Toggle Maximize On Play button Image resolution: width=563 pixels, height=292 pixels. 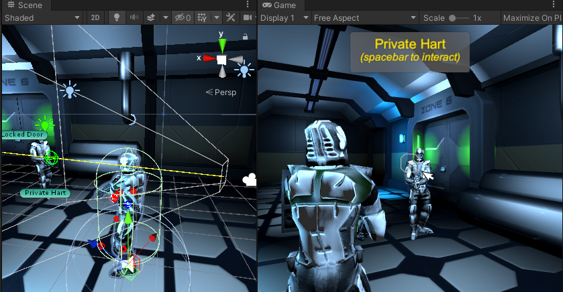(x=531, y=18)
